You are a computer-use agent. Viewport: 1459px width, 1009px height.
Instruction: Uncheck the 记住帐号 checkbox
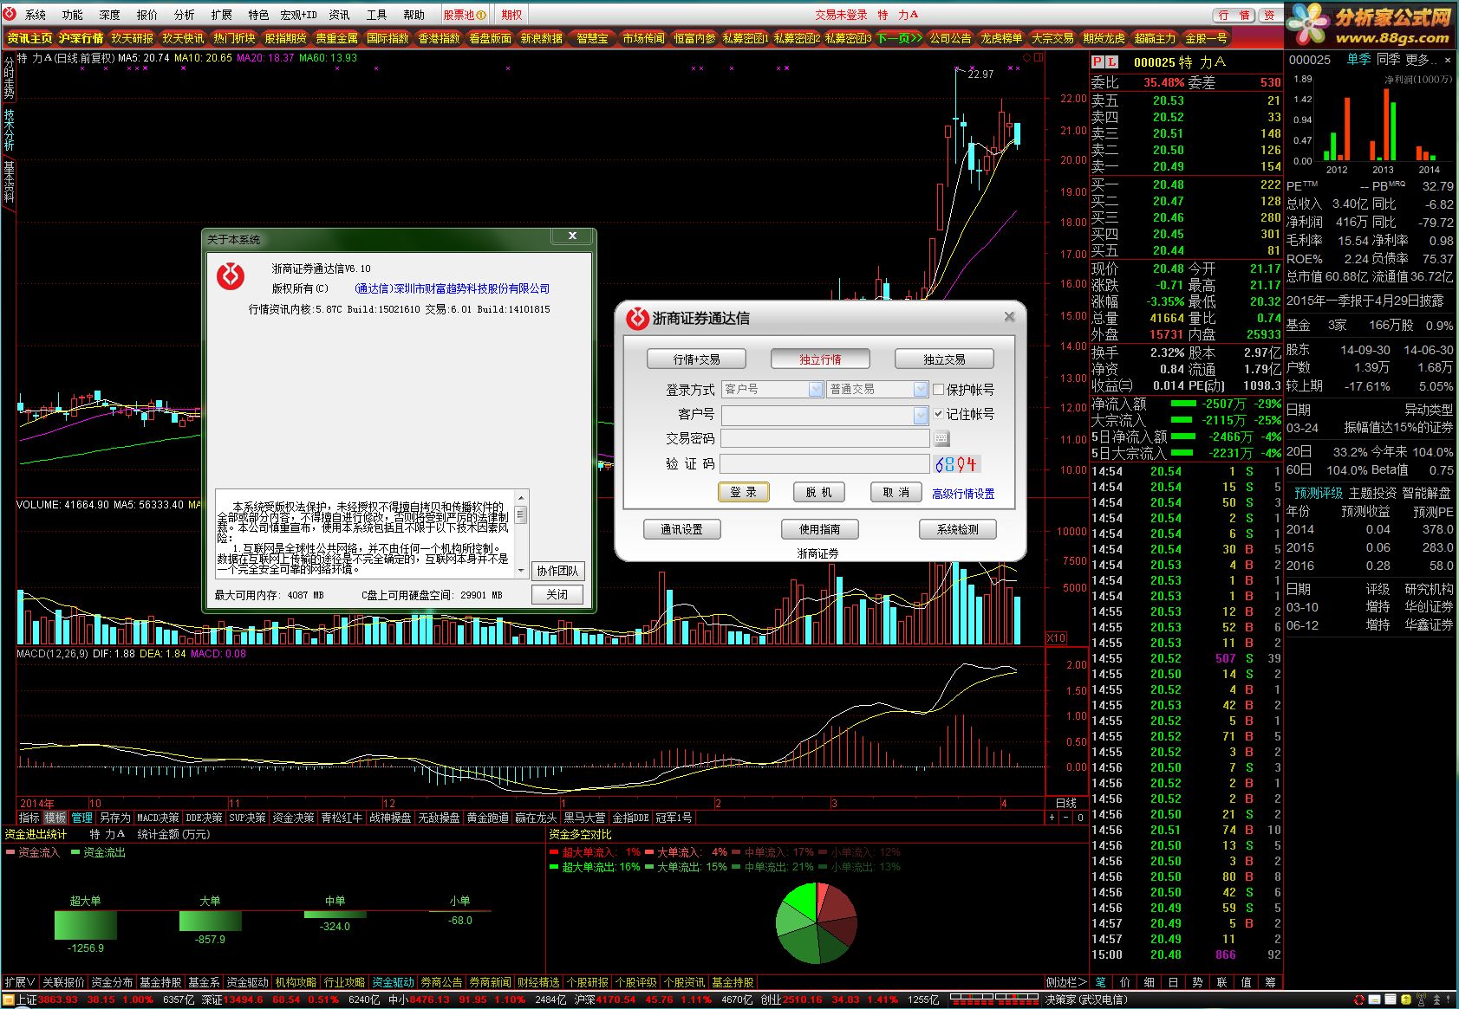coord(938,414)
